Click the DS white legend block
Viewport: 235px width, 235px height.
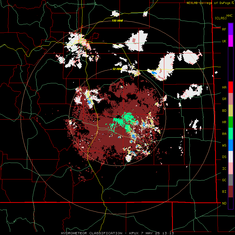pos(231,157)
